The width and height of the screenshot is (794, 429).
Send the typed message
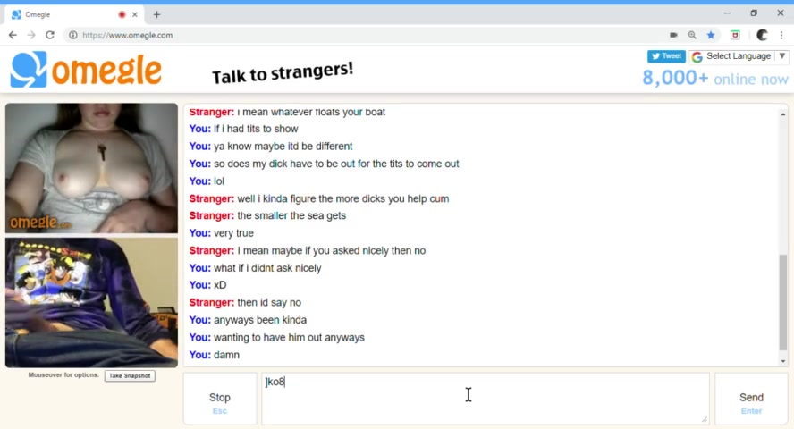tap(751, 400)
